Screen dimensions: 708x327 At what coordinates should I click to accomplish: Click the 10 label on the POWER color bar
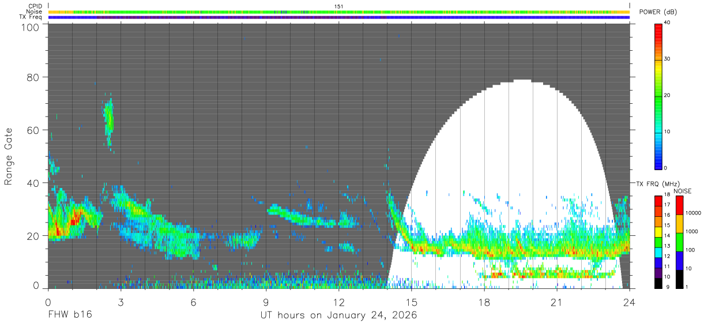pos(667,131)
